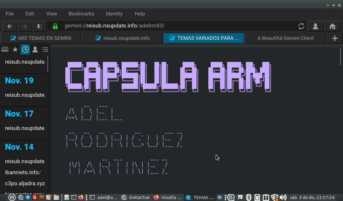This screenshot has width=343, height=201.
Task: Open the View menu
Action: click(x=52, y=14)
